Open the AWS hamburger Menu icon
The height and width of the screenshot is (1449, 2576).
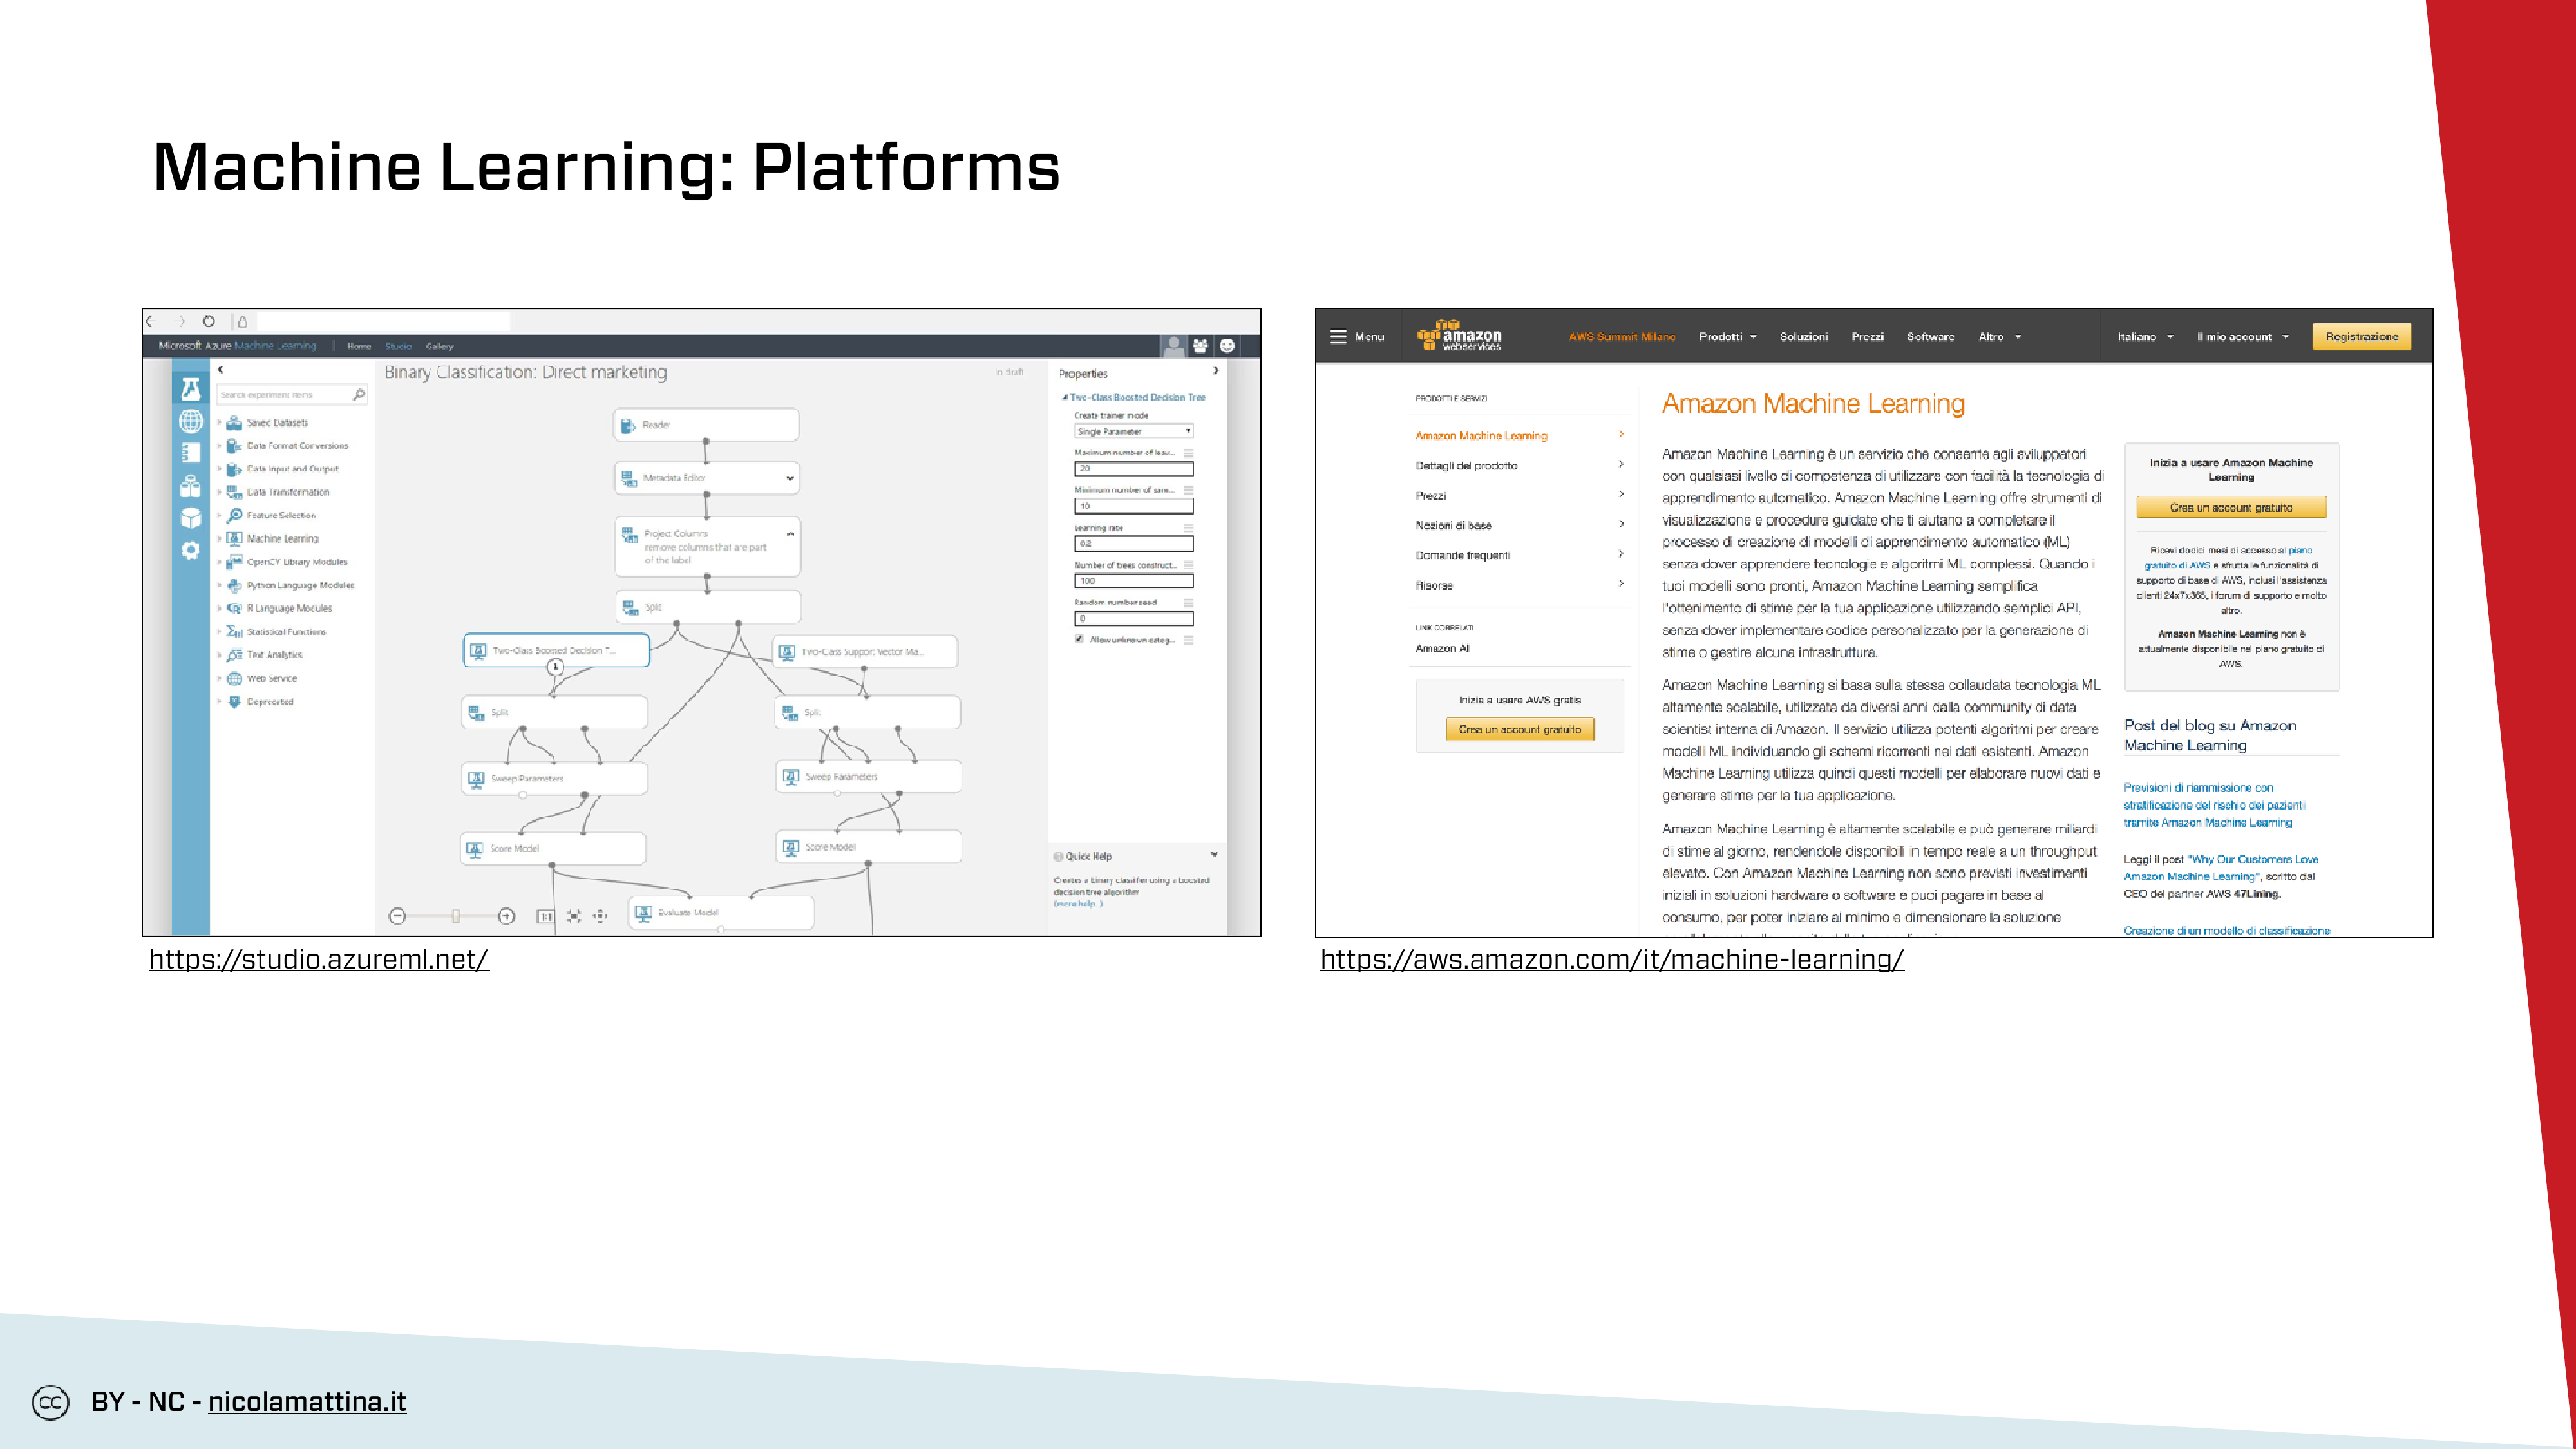coord(1338,337)
